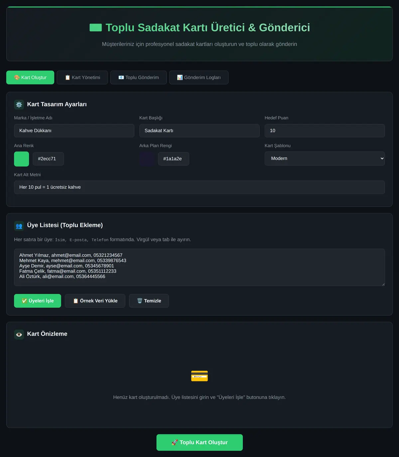The width and height of the screenshot is (399, 457).
Task: Clear the member list with Temizle
Action: pyautogui.click(x=149, y=301)
